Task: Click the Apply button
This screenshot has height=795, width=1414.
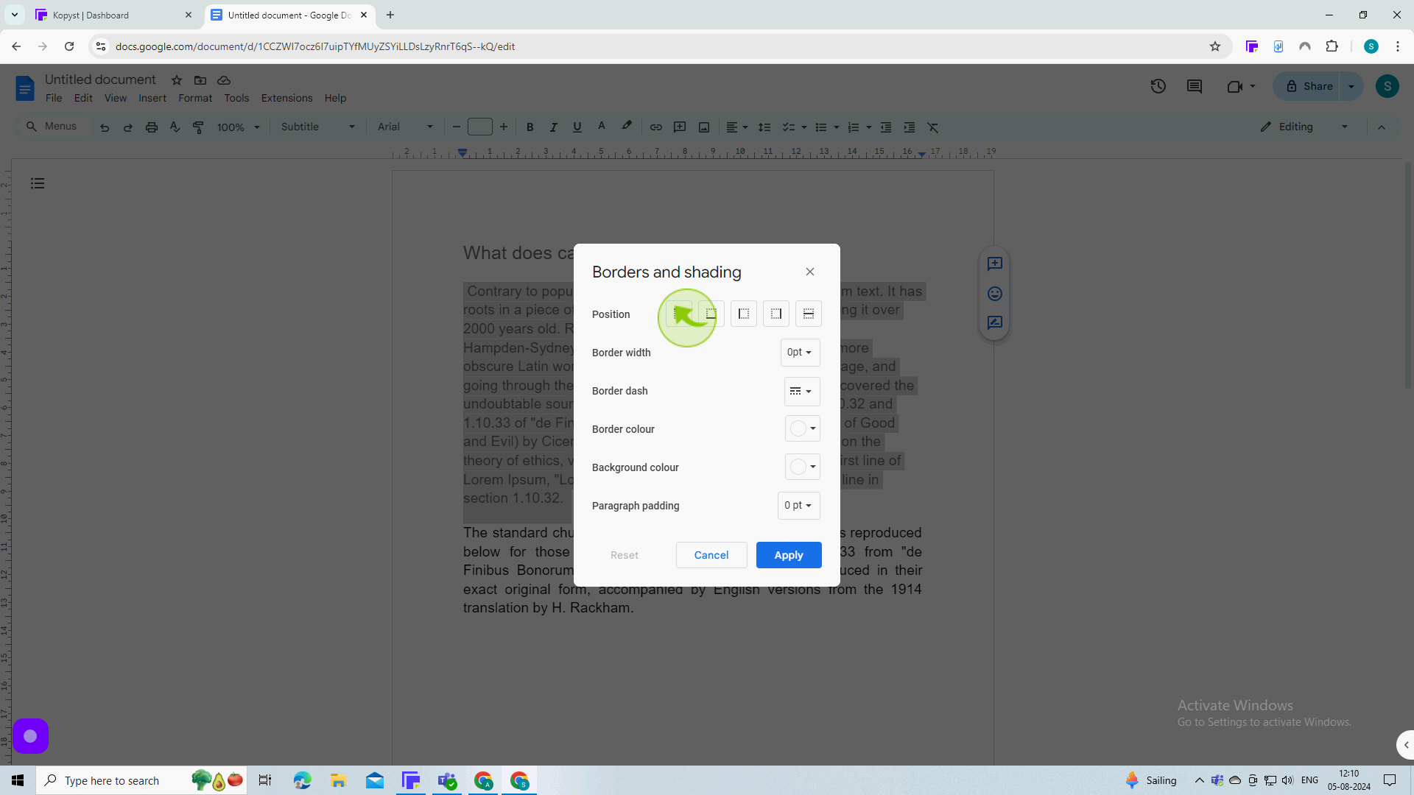Action: click(x=789, y=555)
